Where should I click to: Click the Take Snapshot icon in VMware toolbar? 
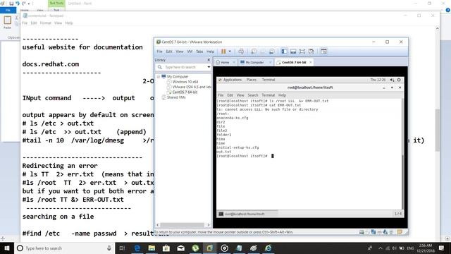pos(254,52)
